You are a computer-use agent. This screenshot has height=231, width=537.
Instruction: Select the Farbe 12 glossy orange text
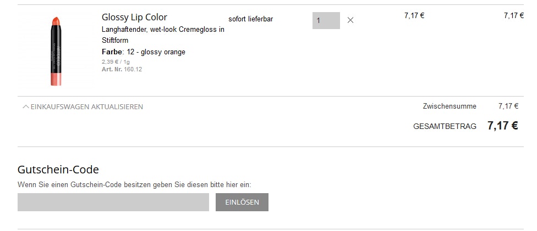point(144,52)
